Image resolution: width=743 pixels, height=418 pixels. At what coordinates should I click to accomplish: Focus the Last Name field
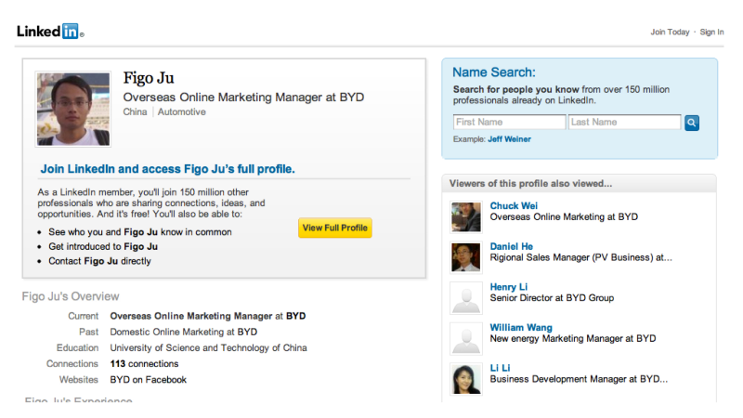point(624,122)
